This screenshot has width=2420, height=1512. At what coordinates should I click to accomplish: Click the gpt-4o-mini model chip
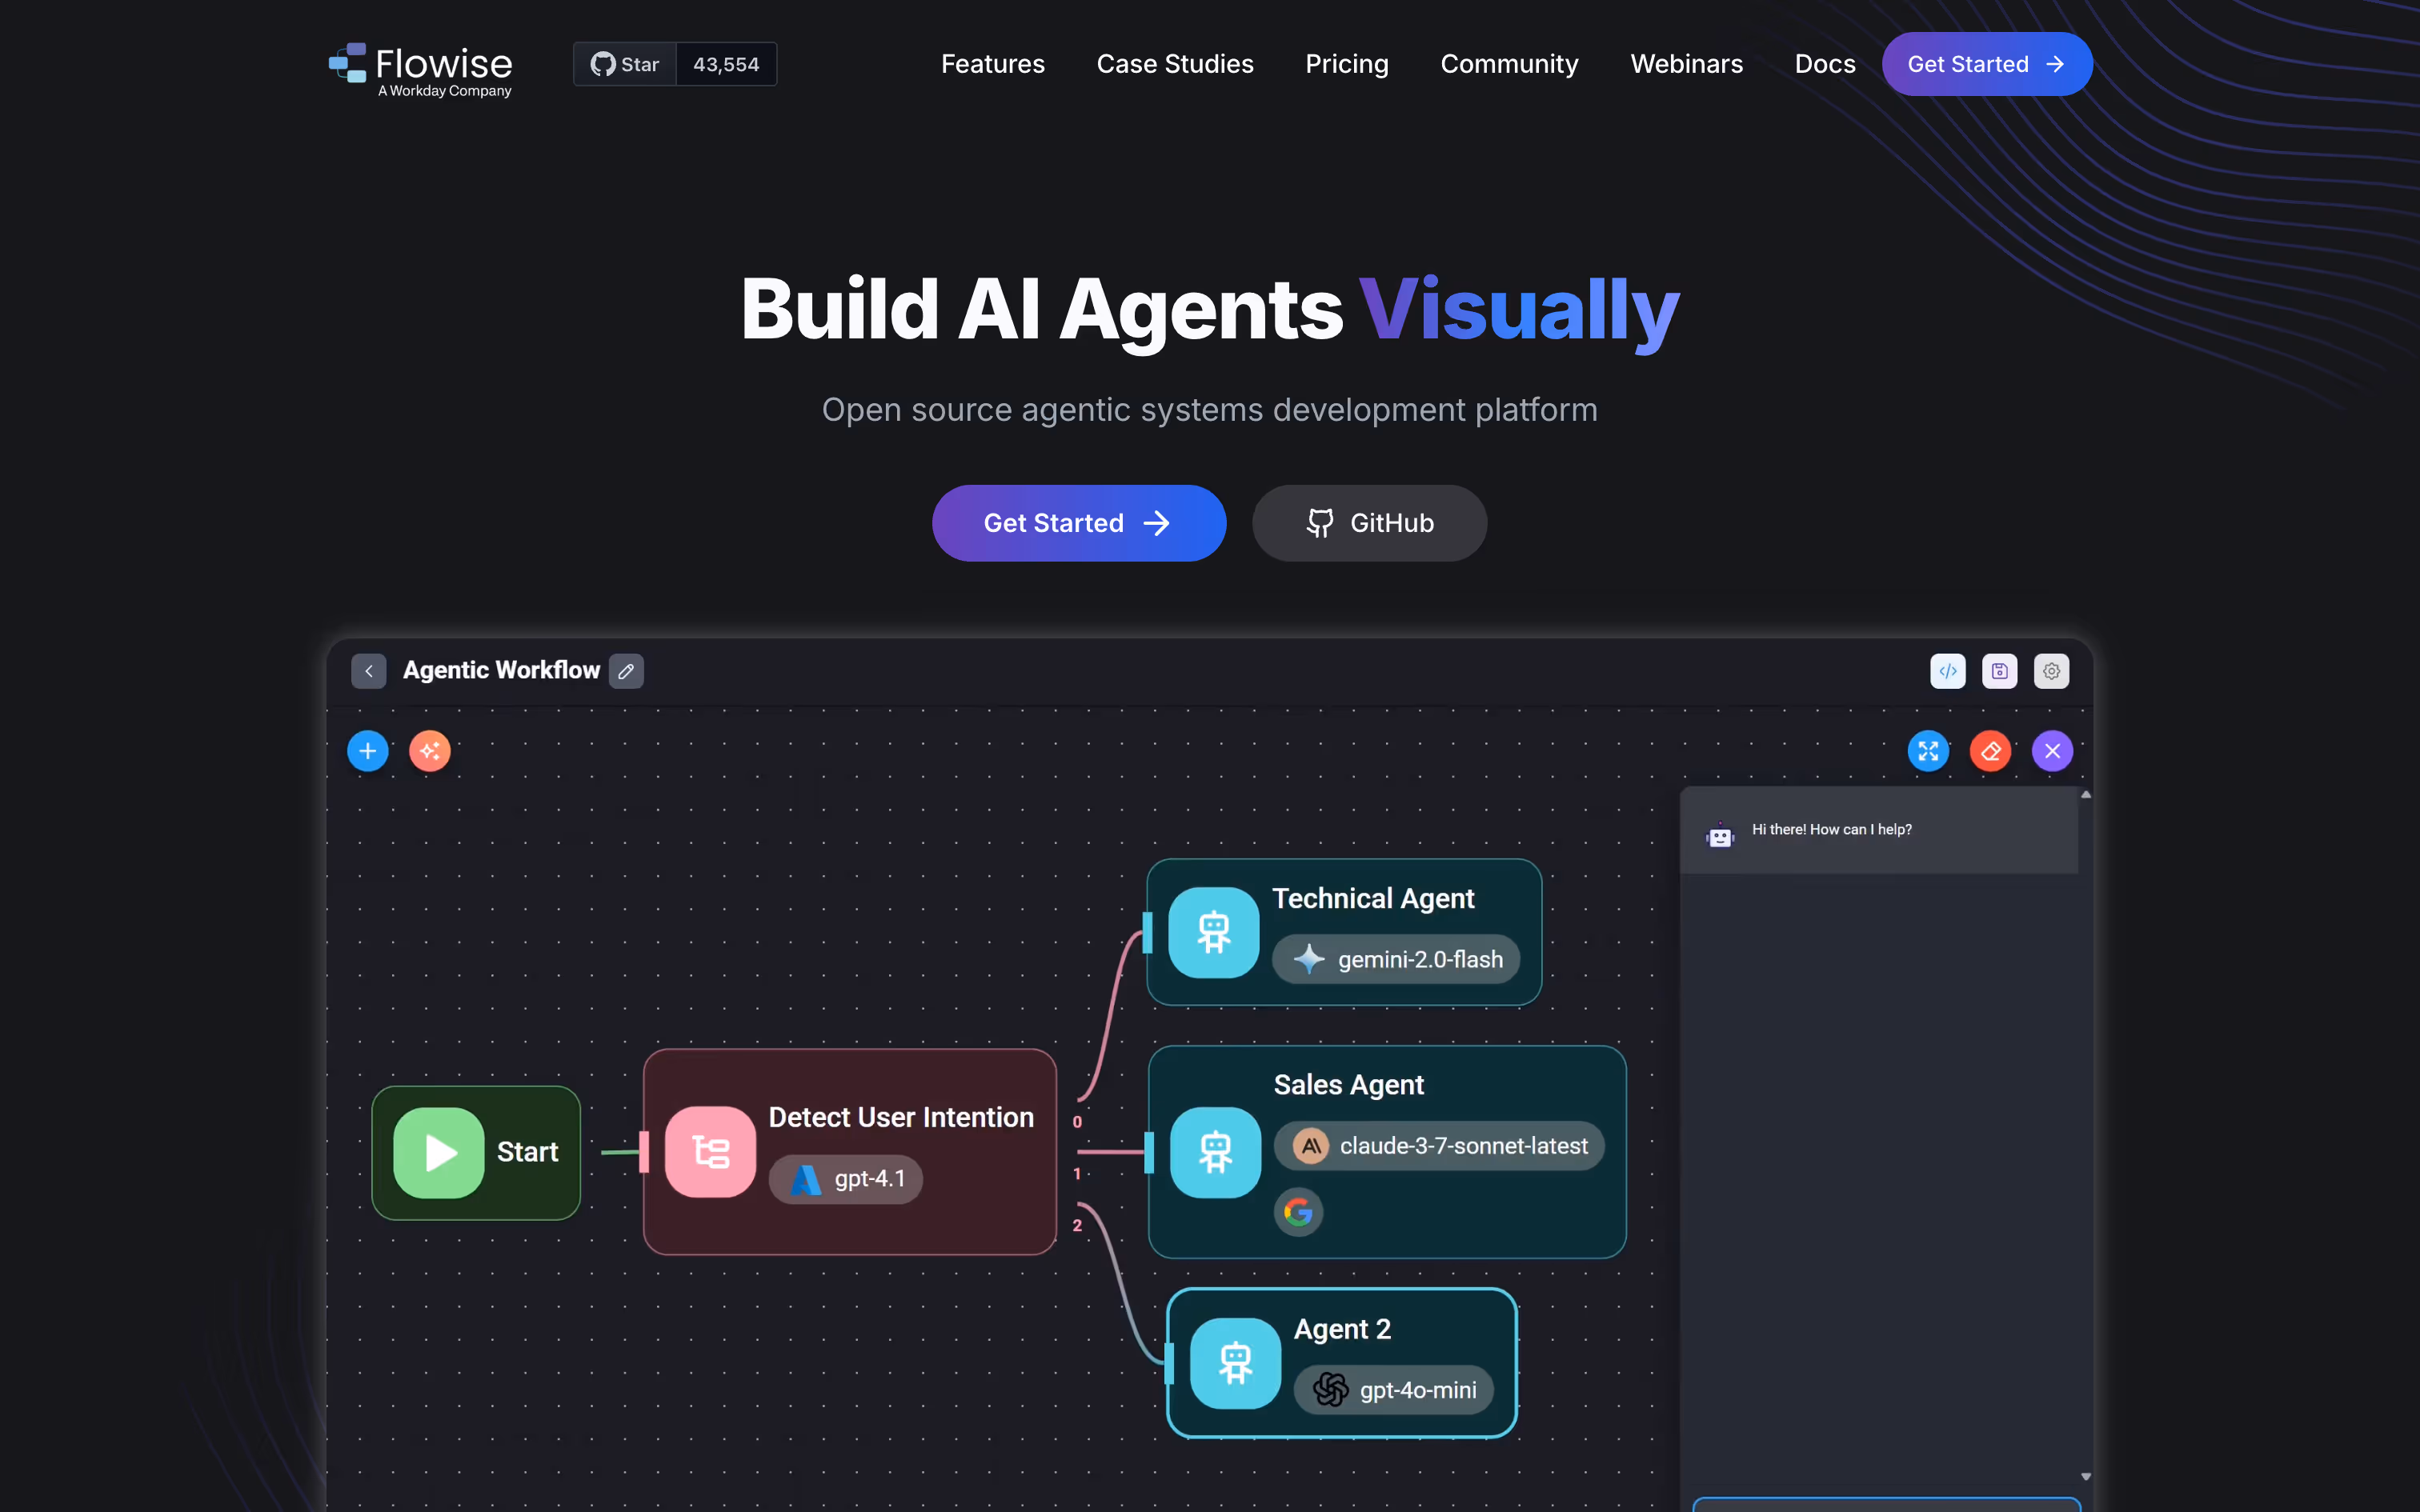coord(1394,1390)
